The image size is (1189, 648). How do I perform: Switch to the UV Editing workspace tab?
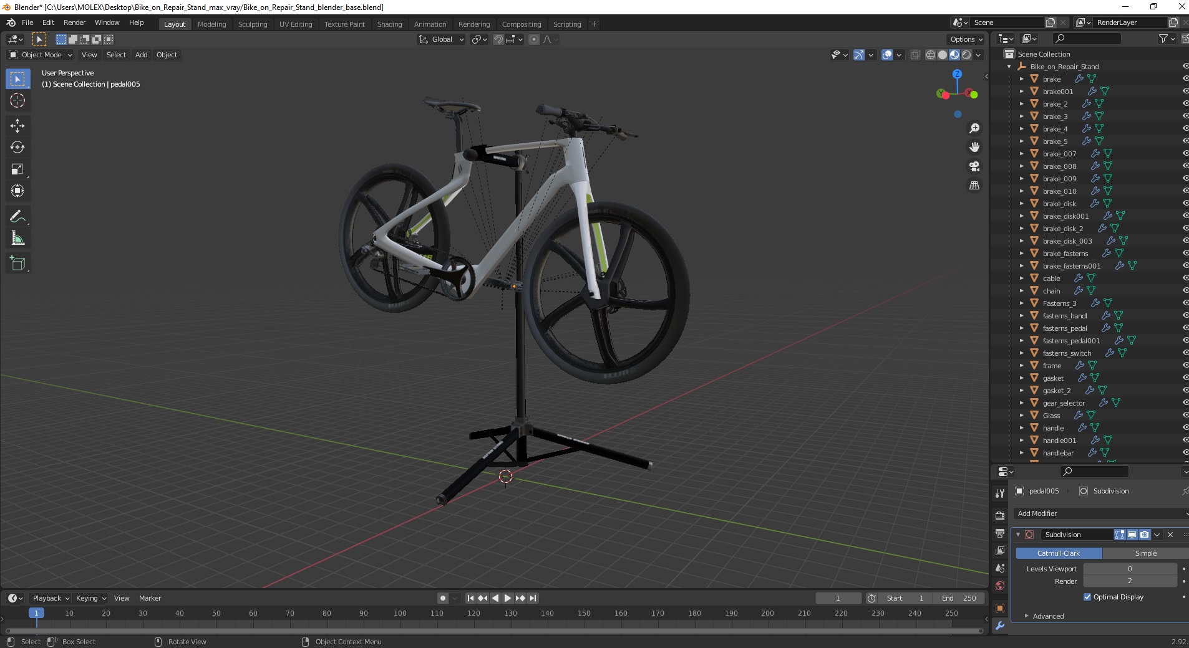click(296, 24)
